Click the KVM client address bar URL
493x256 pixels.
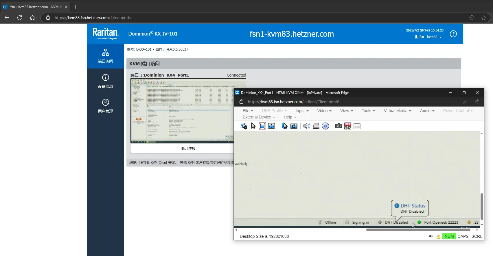(x=293, y=102)
